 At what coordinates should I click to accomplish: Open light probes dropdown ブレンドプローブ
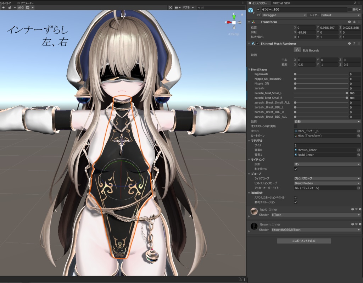pyautogui.click(x=327, y=178)
